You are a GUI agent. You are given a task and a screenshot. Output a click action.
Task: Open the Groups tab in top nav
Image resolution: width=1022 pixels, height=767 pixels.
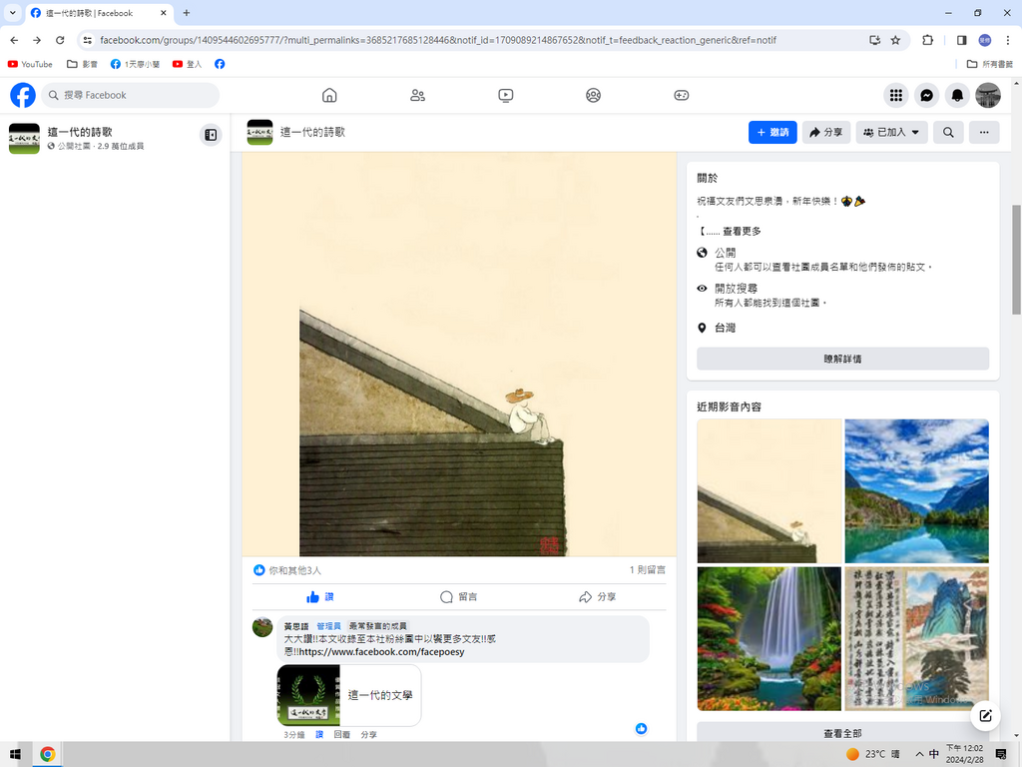tap(593, 95)
